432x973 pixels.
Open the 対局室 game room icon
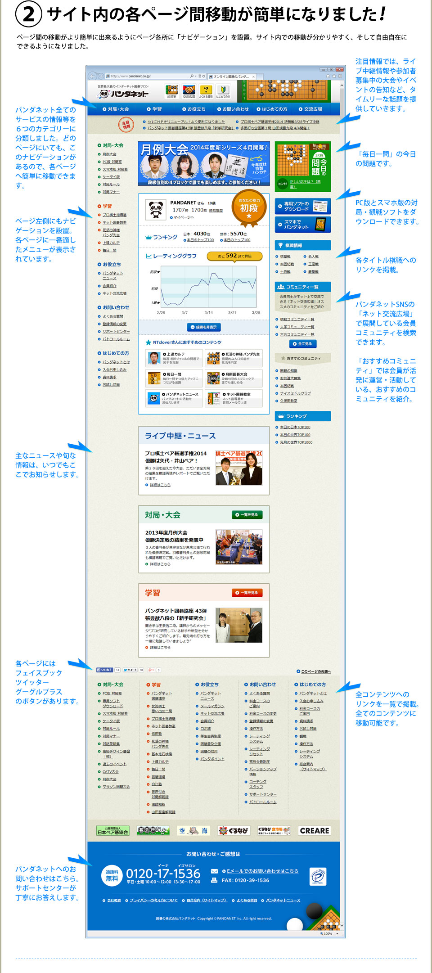click(x=172, y=92)
